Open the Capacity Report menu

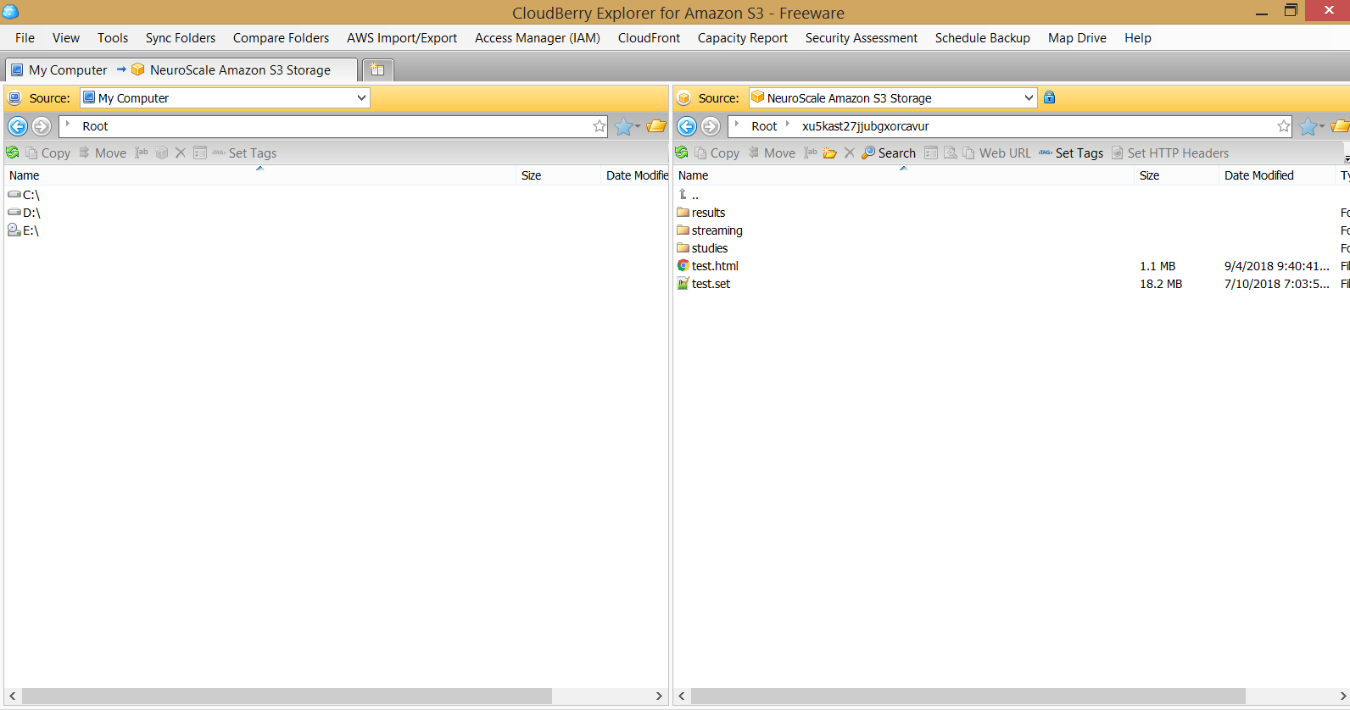pos(743,37)
